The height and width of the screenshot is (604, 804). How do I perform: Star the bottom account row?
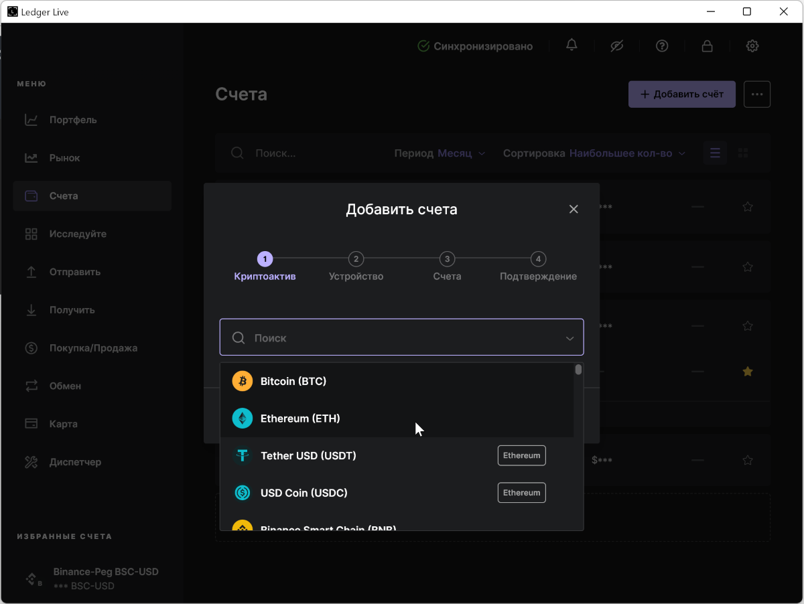pyautogui.click(x=748, y=460)
